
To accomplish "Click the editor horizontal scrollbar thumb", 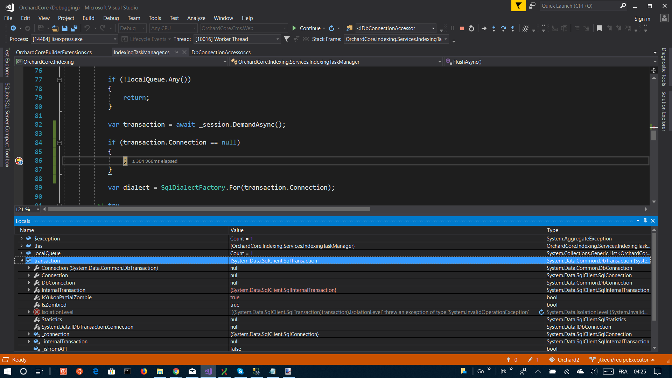I will click(209, 209).
